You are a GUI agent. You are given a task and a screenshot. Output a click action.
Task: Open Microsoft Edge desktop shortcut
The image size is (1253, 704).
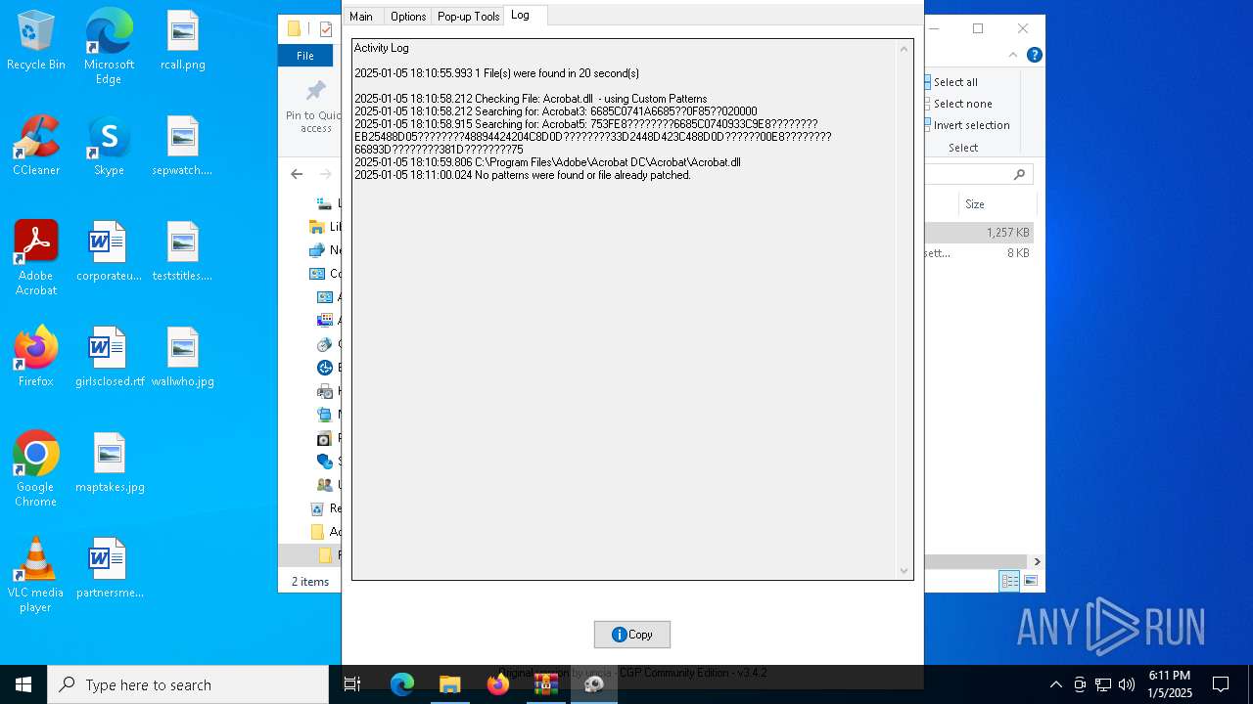pyautogui.click(x=109, y=46)
